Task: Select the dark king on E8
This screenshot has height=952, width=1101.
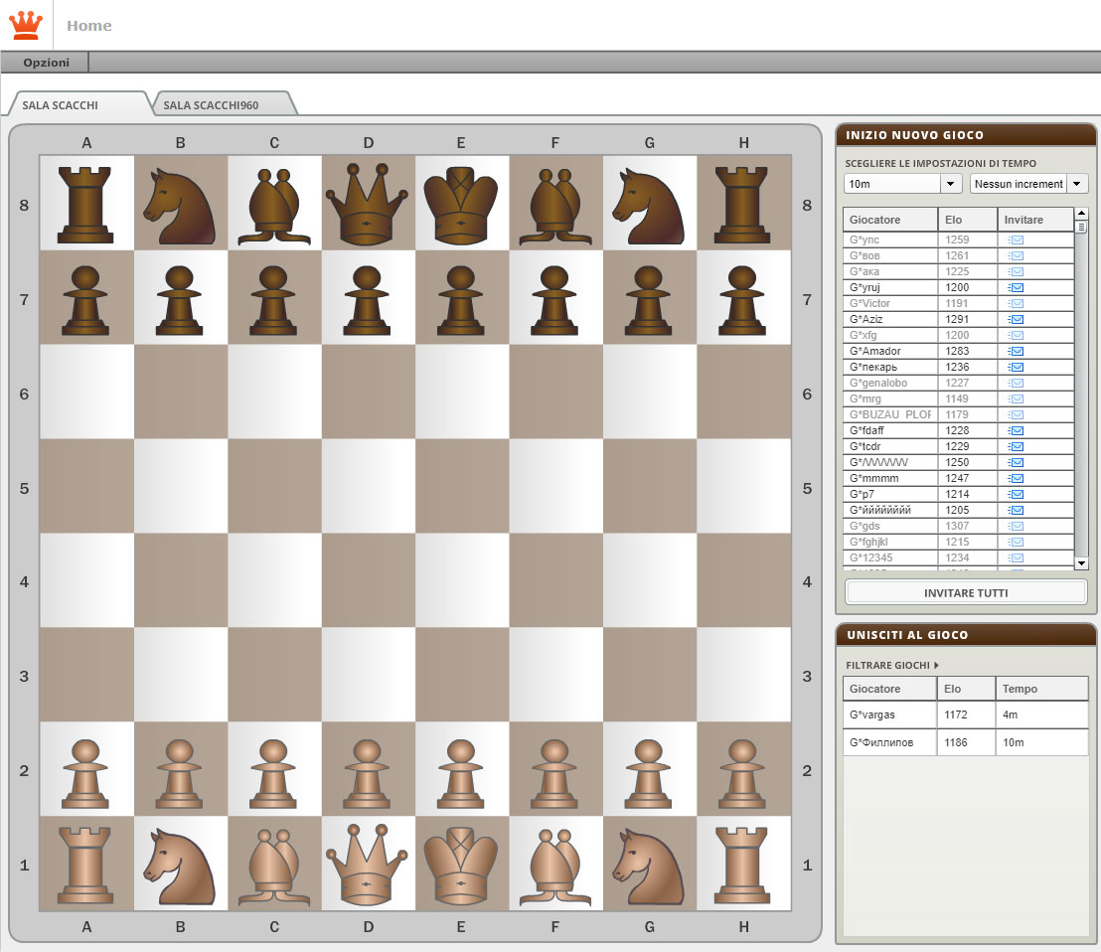Action: click(461, 205)
